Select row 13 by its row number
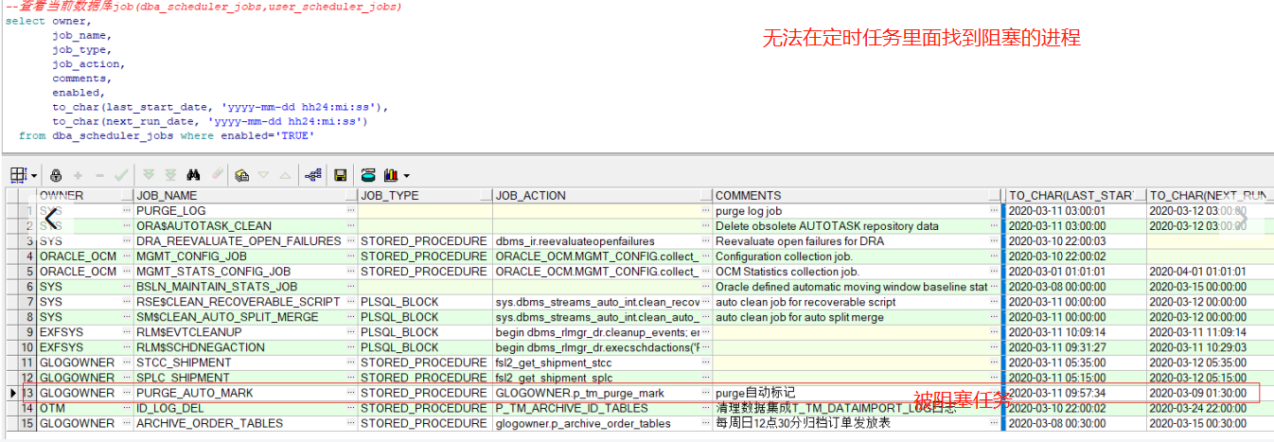 [x=27, y=393]
